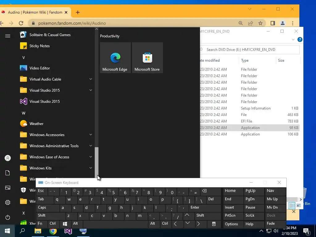Click the Start apps list scrollbar thumb

coord(97,162)
